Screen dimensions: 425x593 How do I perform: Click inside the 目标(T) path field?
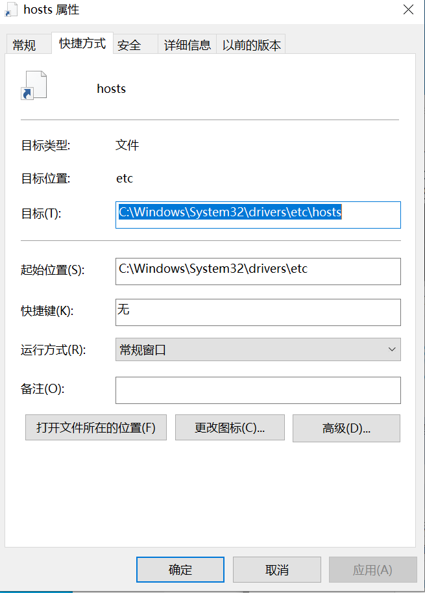tap(258, 215)
